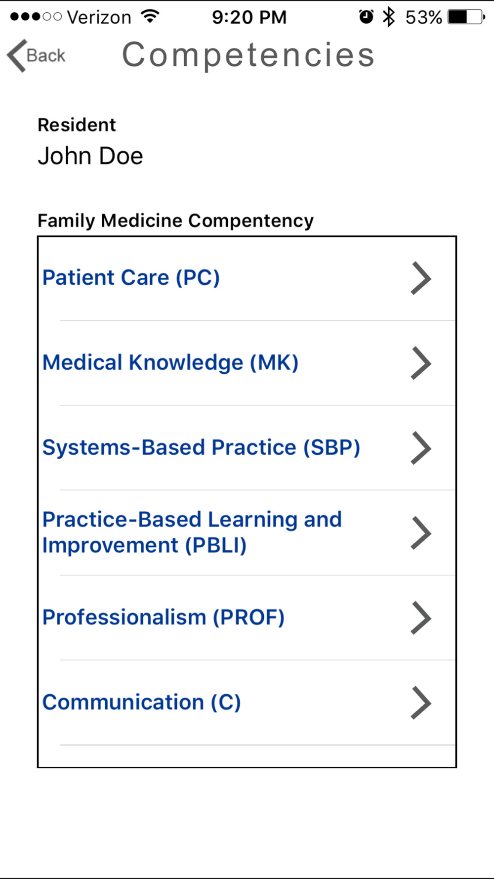Click the chevron beside Practice-Based Learning
The width and height of the screenshot is (494, 879).
point(421,533)
